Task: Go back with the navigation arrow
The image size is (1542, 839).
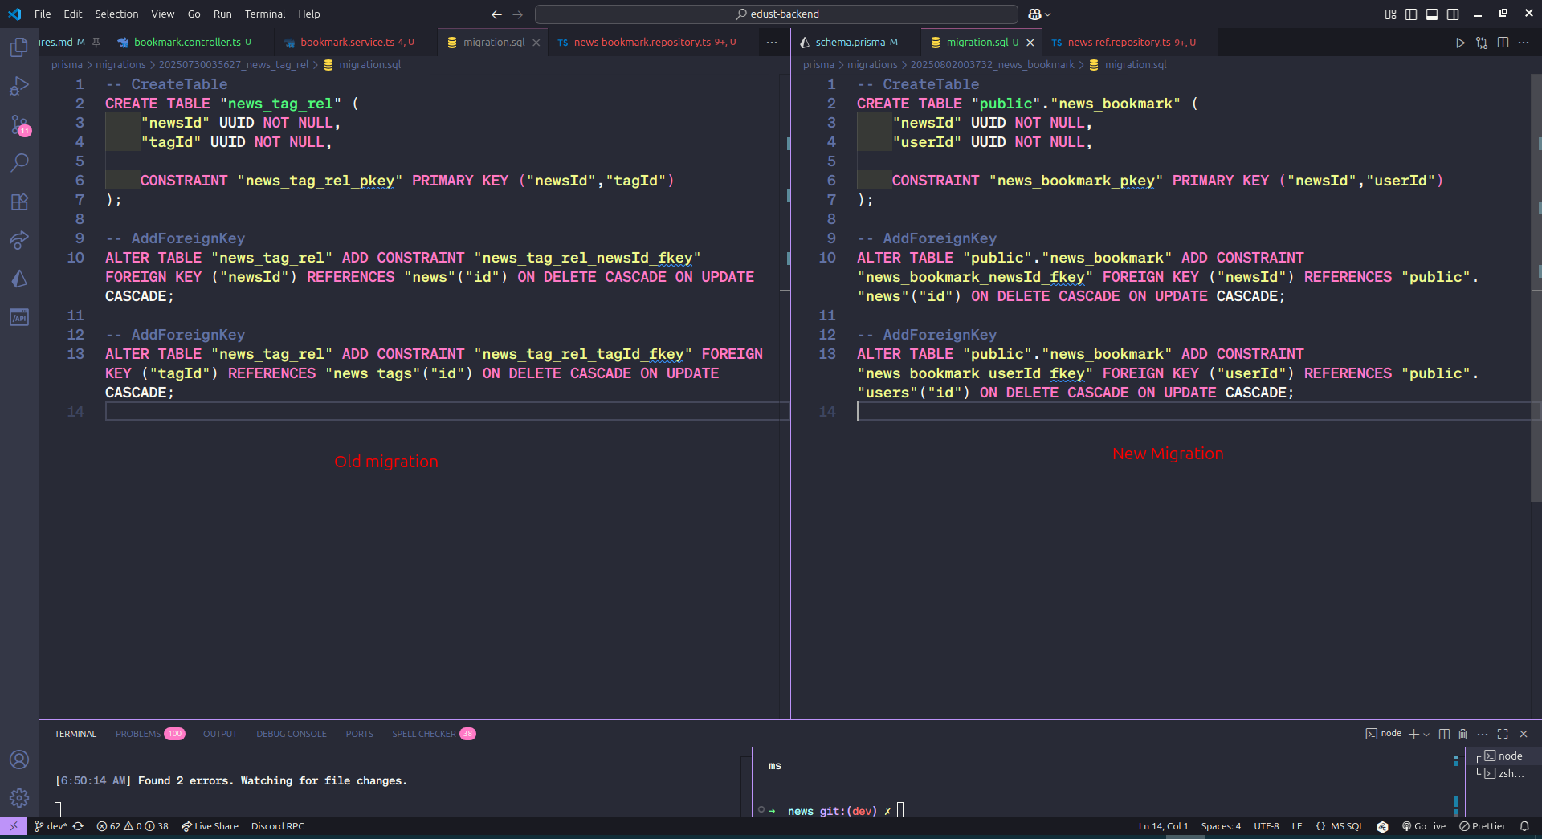Action: point(496,14)
